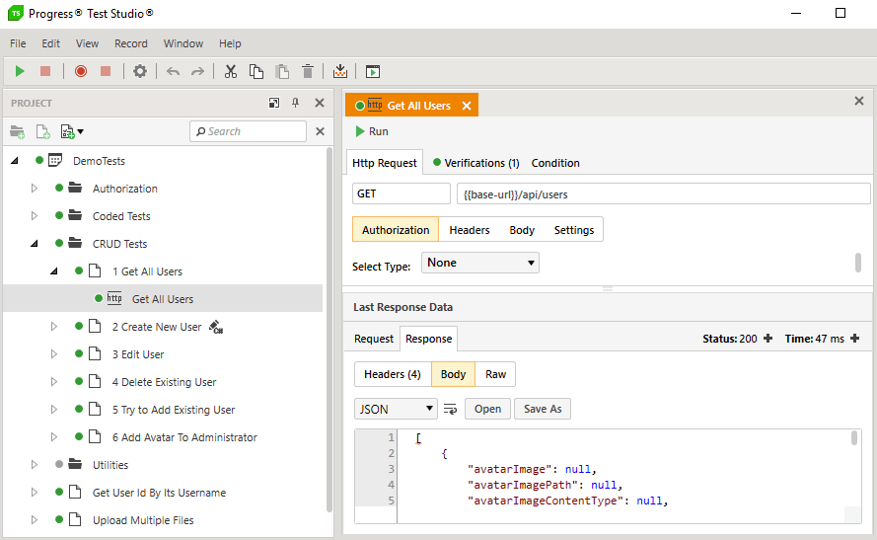The image size is (877, 540).
Task: Close the editor pane with top-right X
Action: 859,102
